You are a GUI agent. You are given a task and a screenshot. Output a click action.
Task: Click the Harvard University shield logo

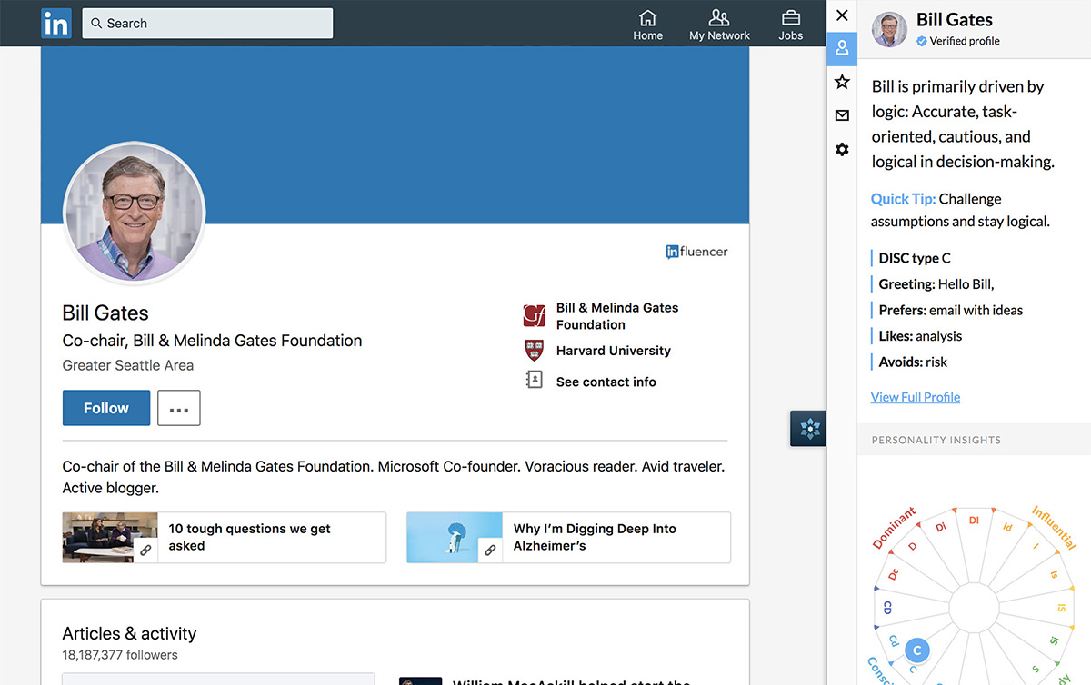point(535,351)
